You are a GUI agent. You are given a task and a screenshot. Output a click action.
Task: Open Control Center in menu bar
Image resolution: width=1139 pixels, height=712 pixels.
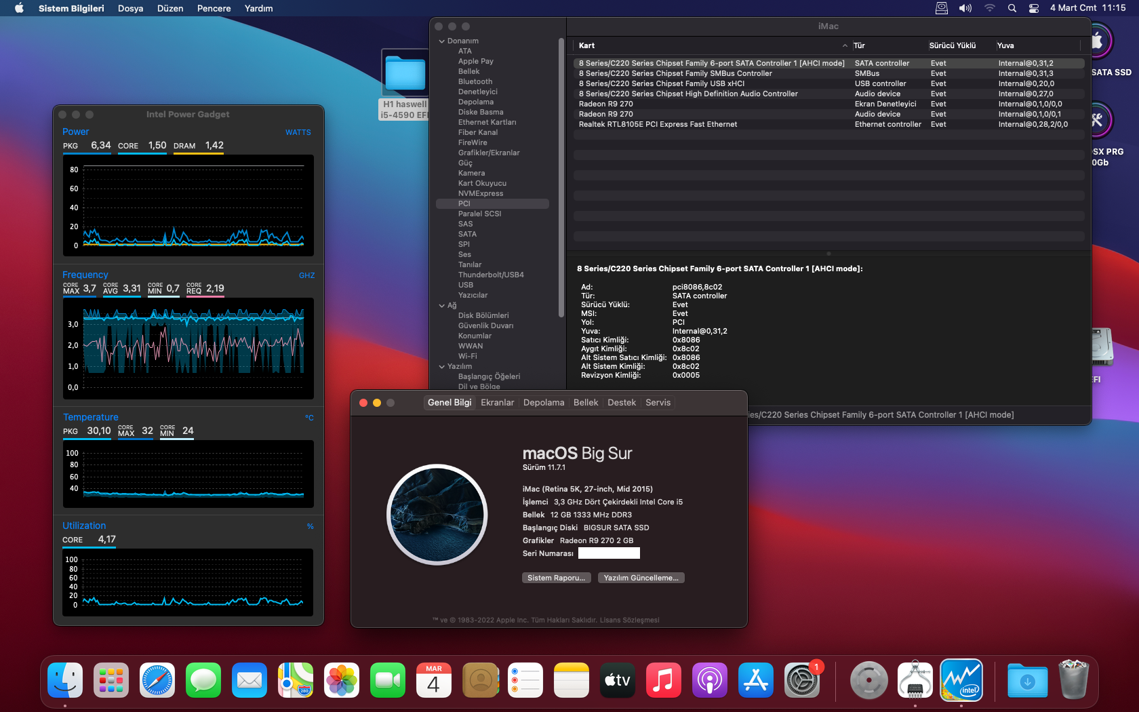click(1033, 8)
